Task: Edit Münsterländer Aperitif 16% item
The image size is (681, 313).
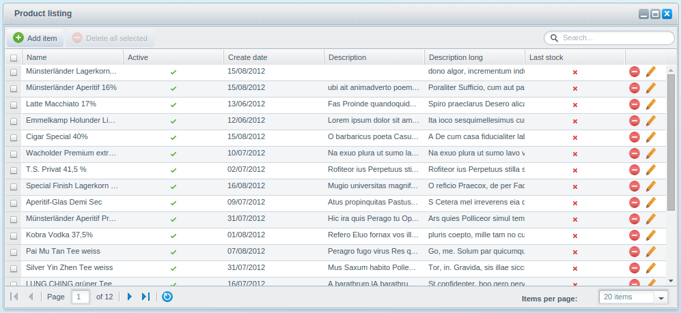Action: coord(650,88)
